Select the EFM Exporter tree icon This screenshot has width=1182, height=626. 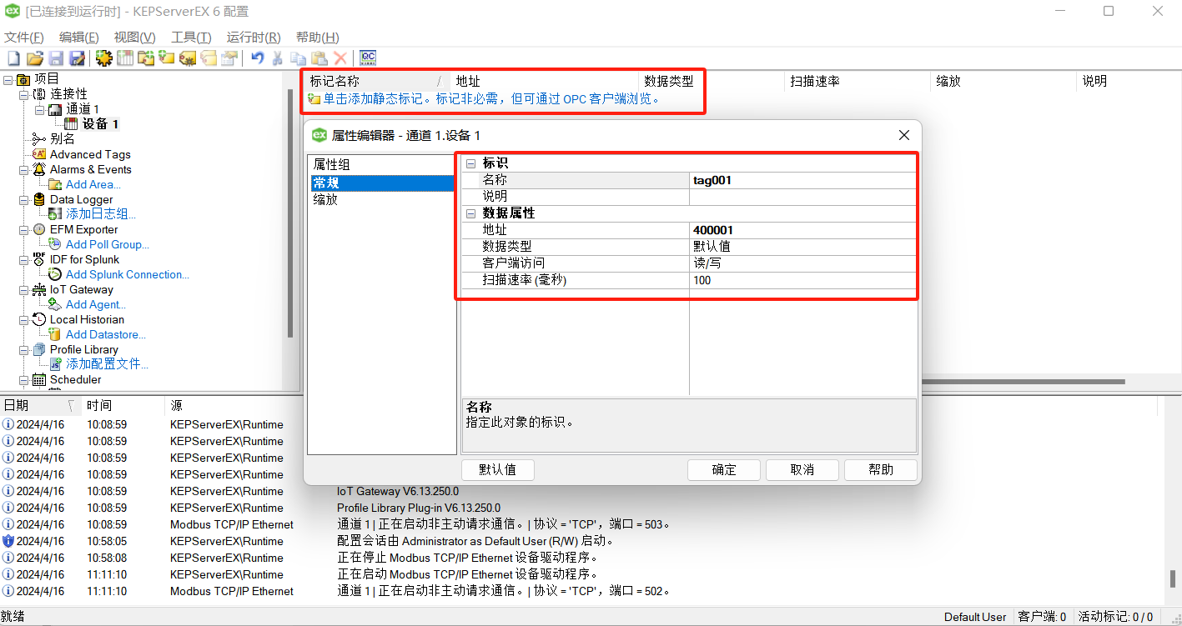coord(39,229)
